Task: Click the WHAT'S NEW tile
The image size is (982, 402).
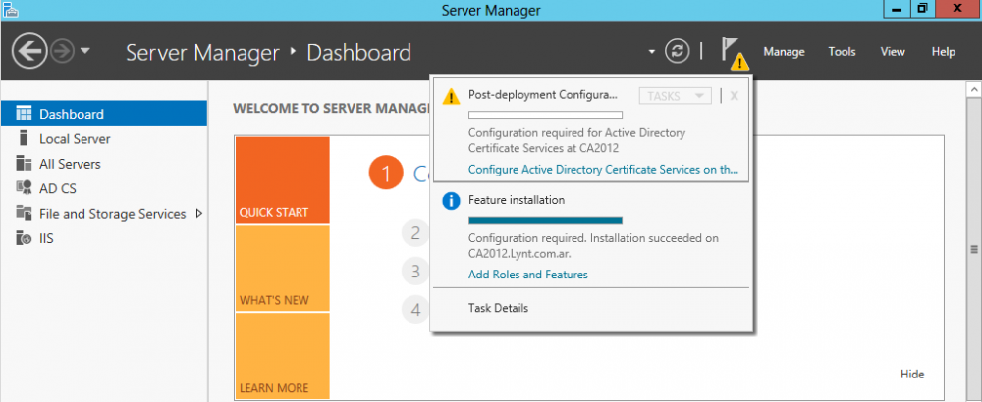Action: 283,268
